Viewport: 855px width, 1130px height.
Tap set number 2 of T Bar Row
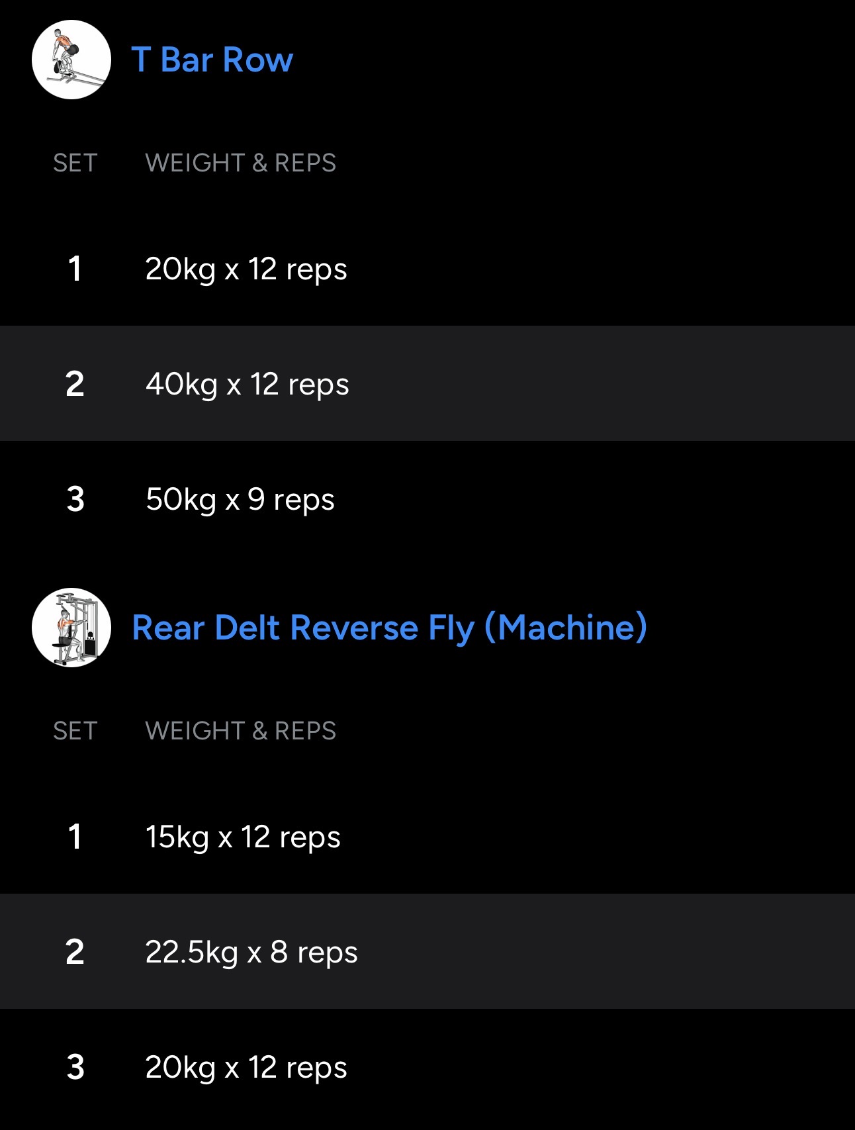[x=75, y=385]
